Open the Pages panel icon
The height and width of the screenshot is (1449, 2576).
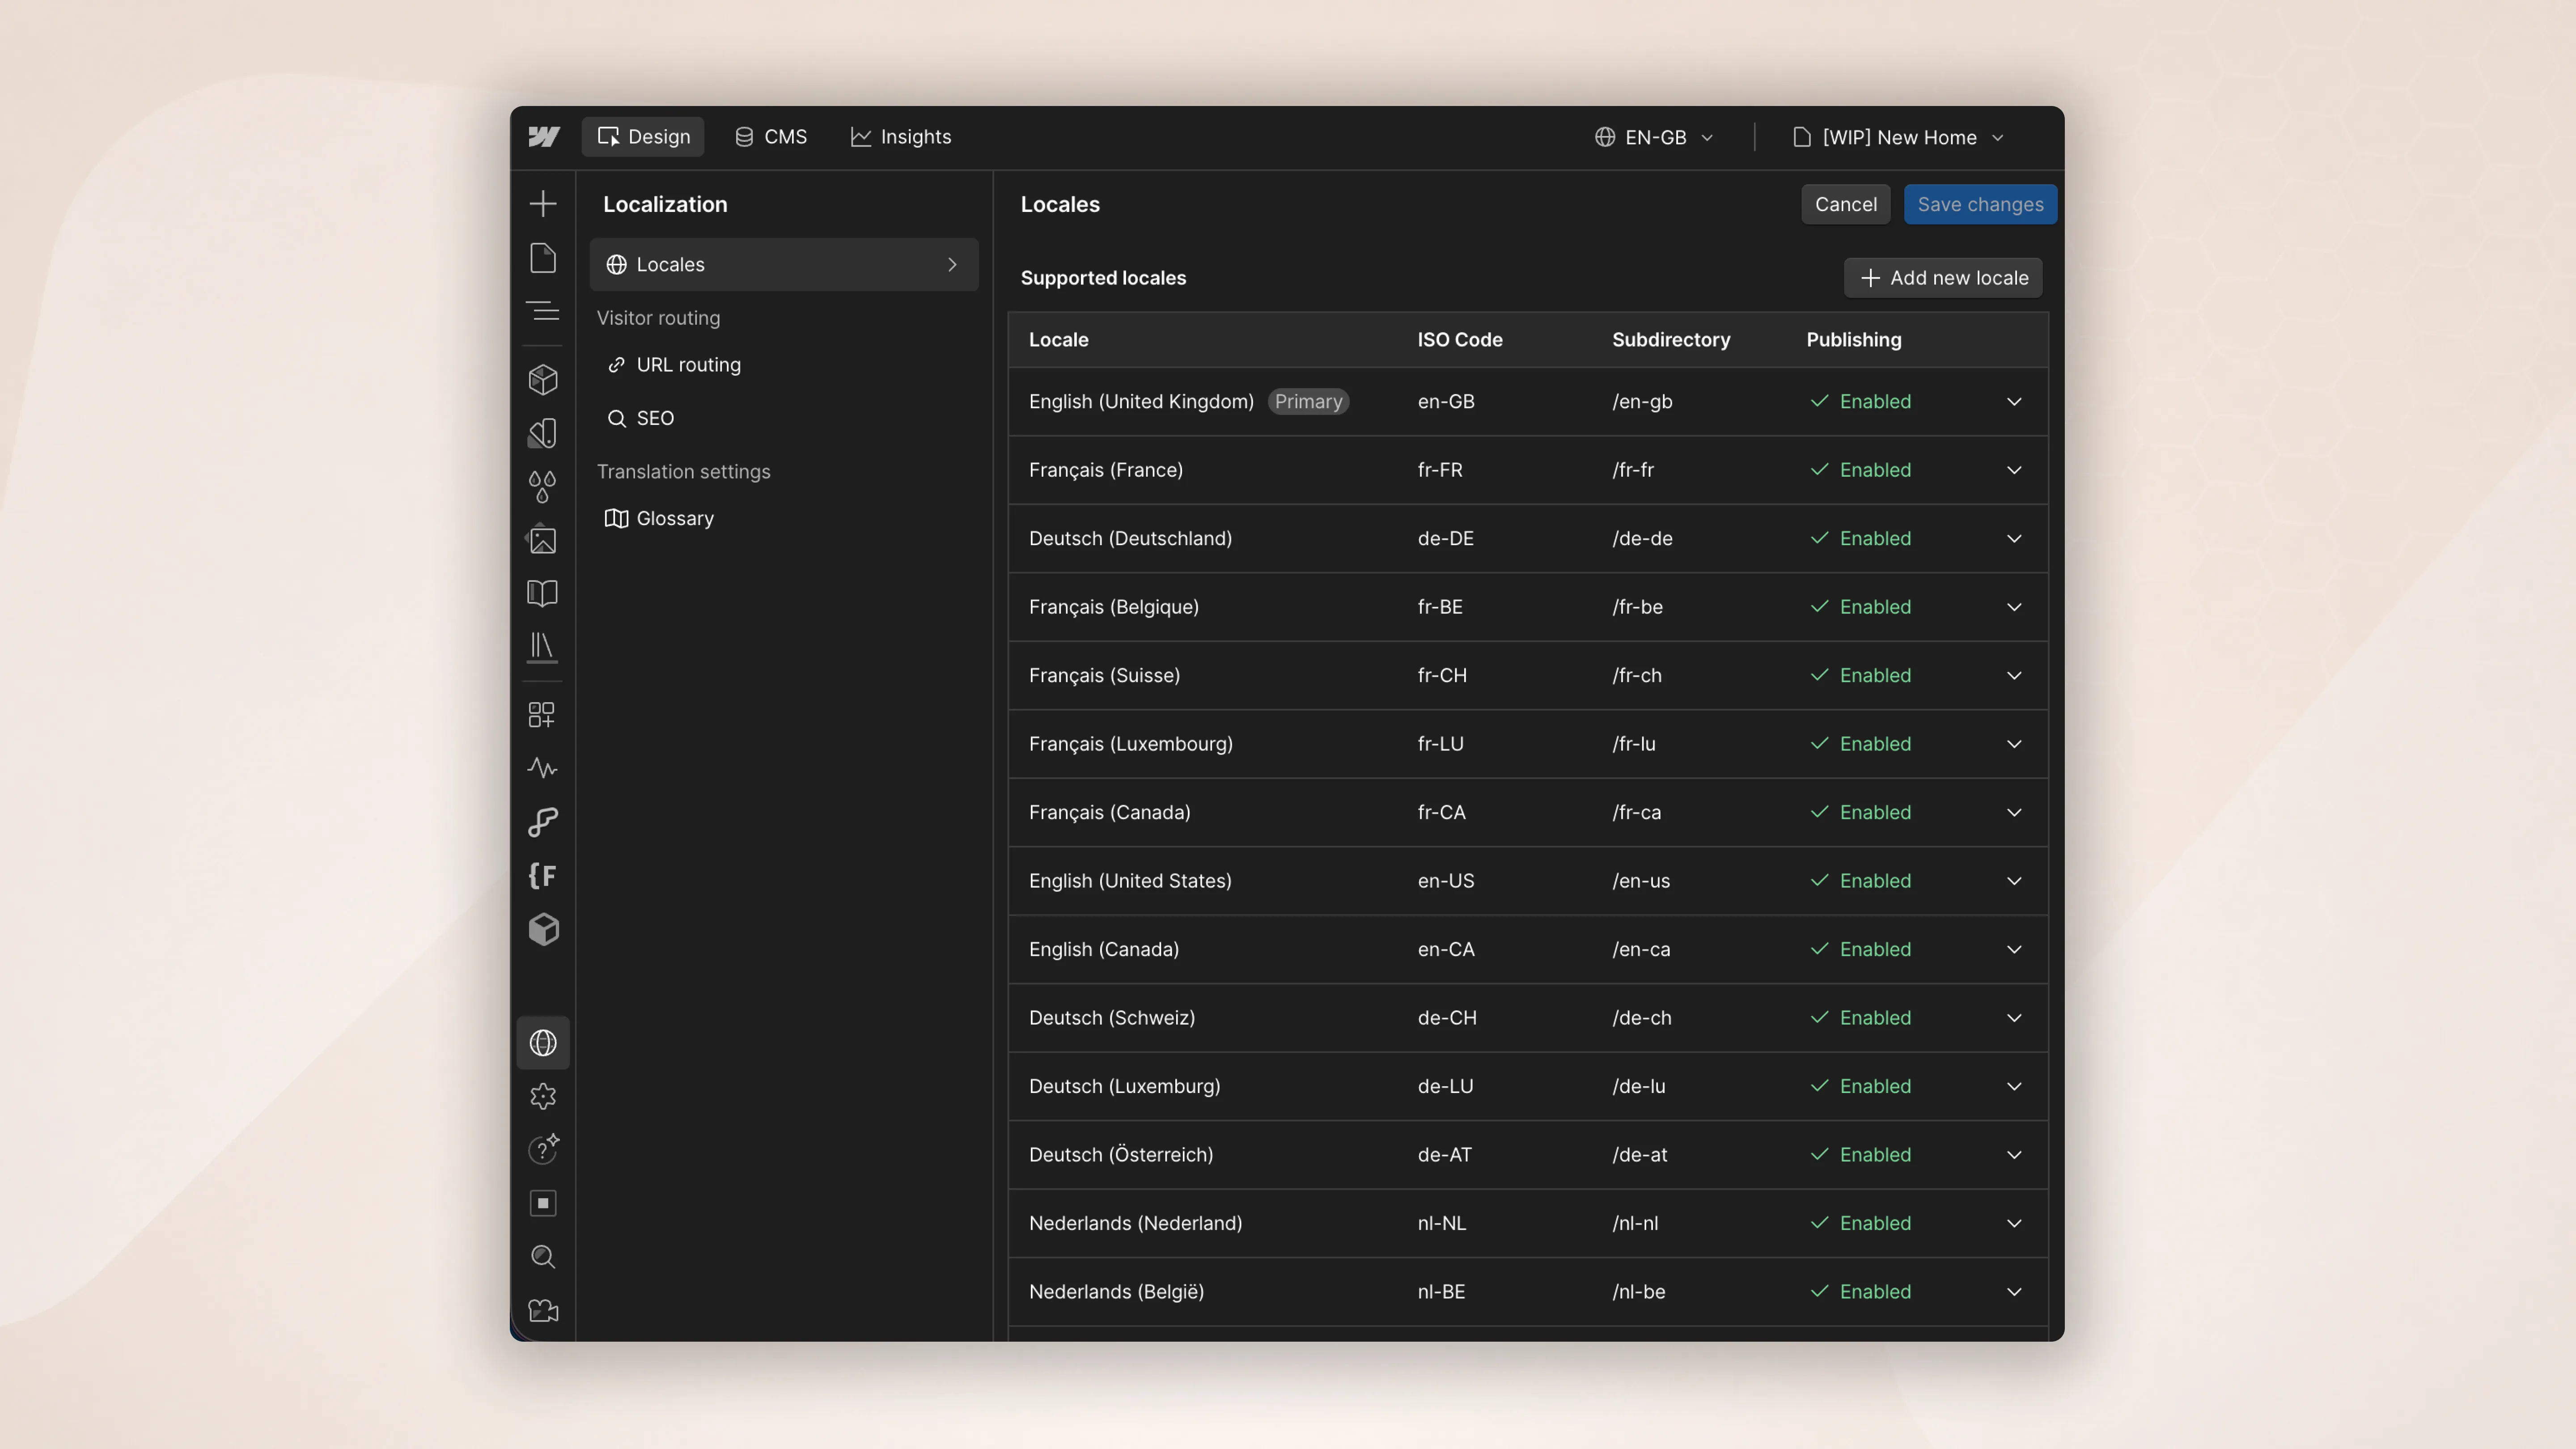543,258
